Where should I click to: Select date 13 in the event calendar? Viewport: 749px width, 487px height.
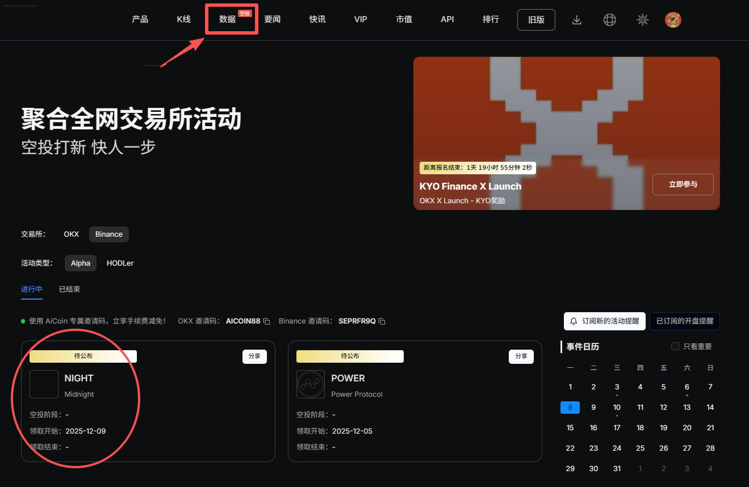click(x=687, y=408)
